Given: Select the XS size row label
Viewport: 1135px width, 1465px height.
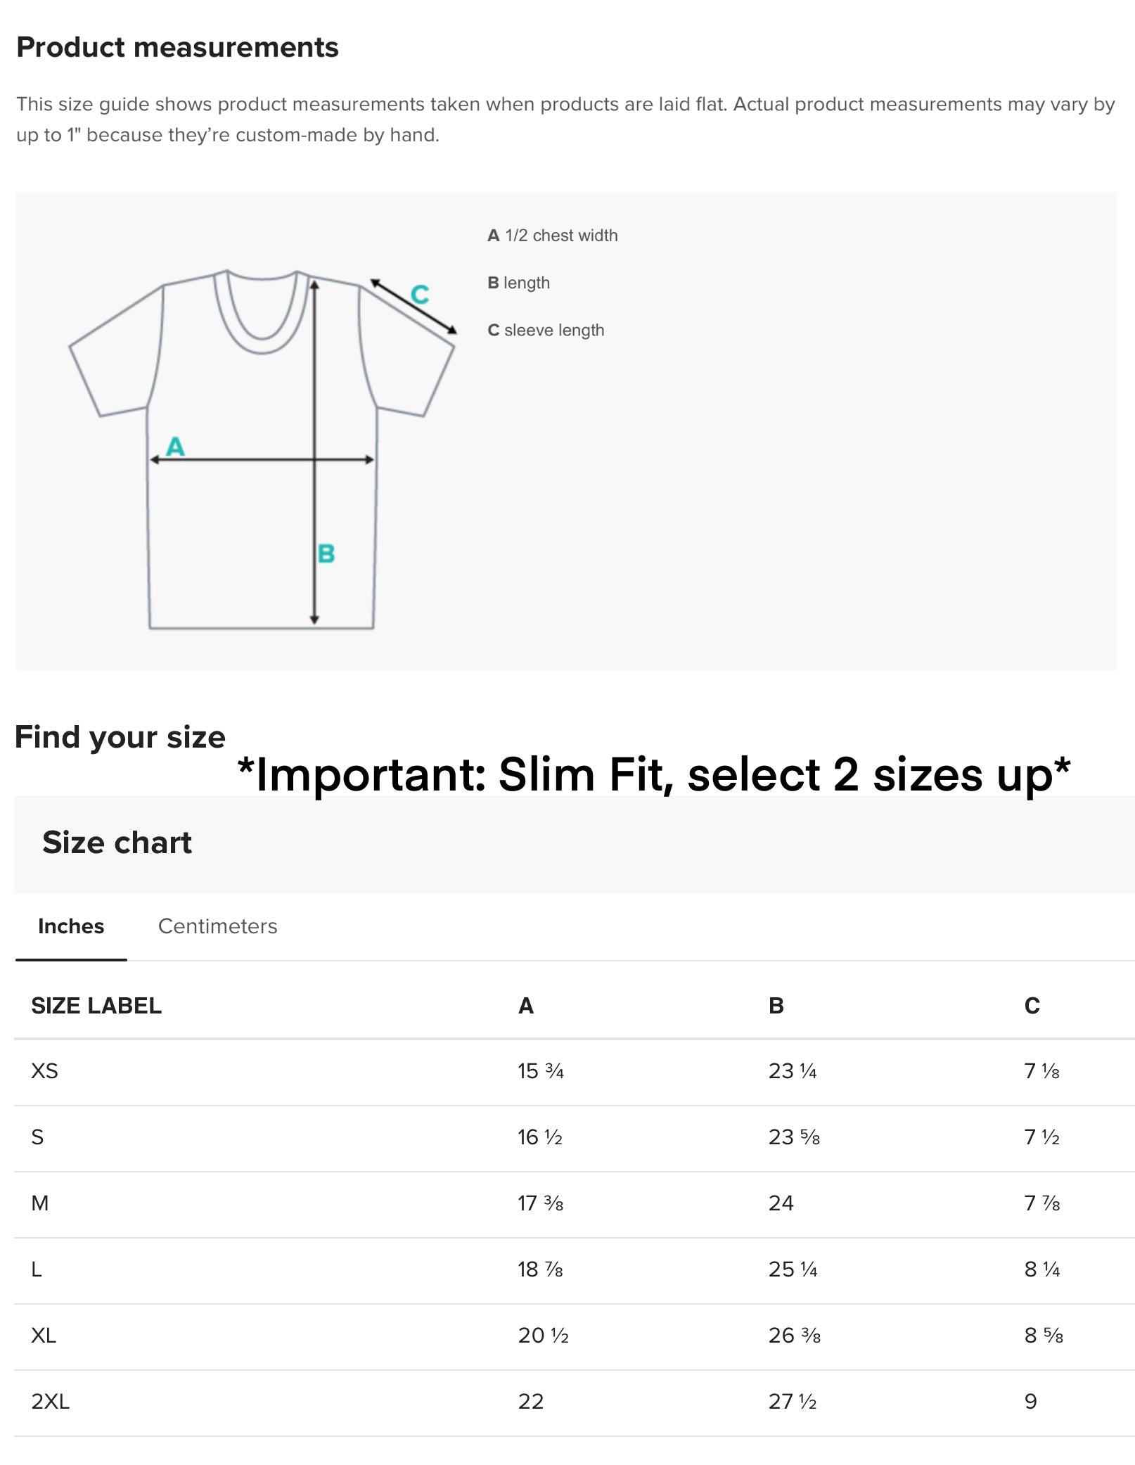Looking at the screenshot, I should point(44,1071).
